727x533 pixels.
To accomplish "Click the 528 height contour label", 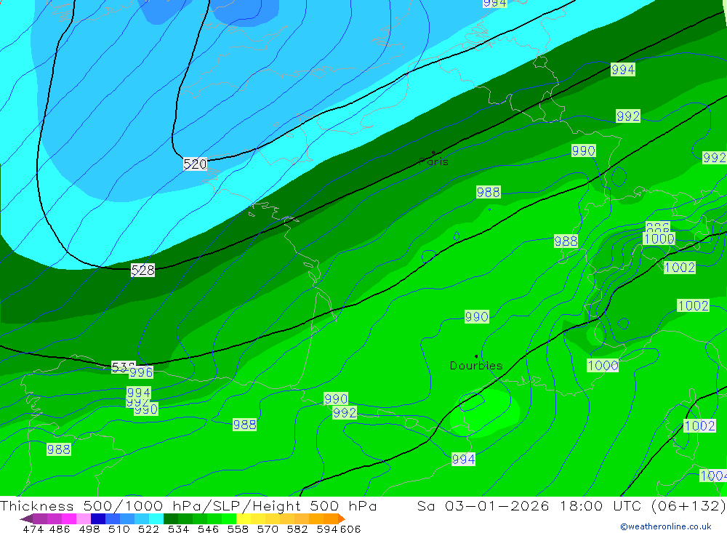I will coord(142,270).
